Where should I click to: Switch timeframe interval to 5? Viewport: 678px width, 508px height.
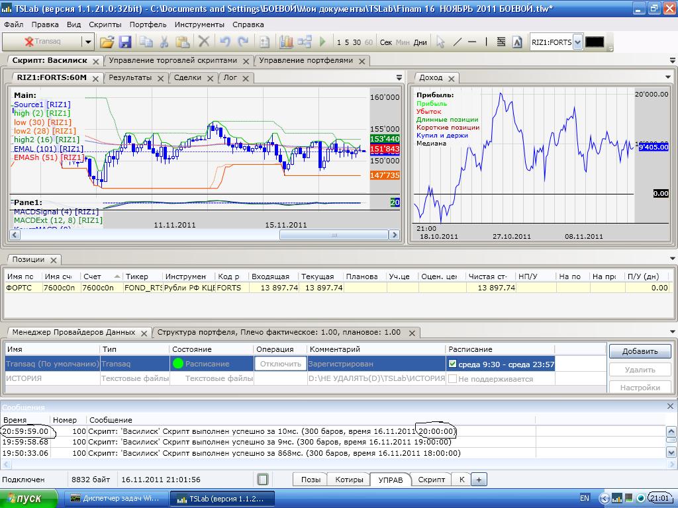click(x=347, y=42)
